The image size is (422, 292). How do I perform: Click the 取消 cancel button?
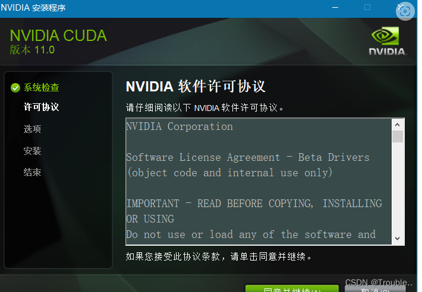(x=375, y=289)
